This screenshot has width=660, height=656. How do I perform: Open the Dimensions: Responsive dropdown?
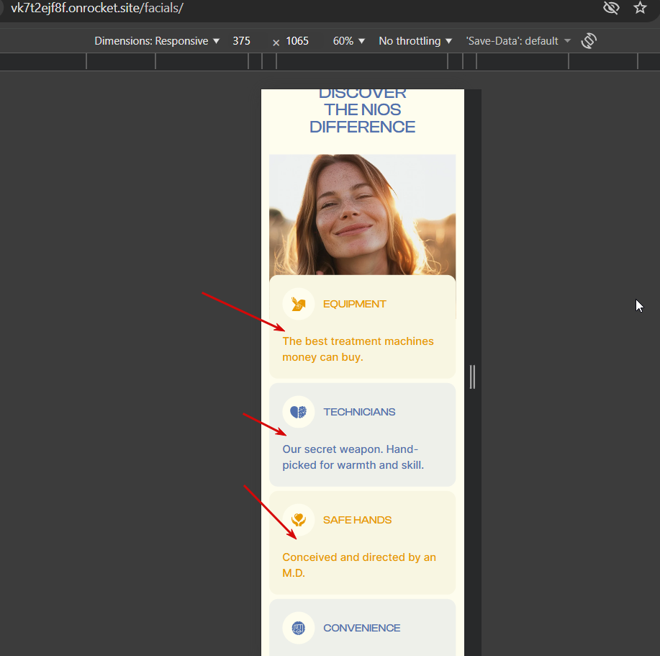pyautogui.click(x=157, y=41)
